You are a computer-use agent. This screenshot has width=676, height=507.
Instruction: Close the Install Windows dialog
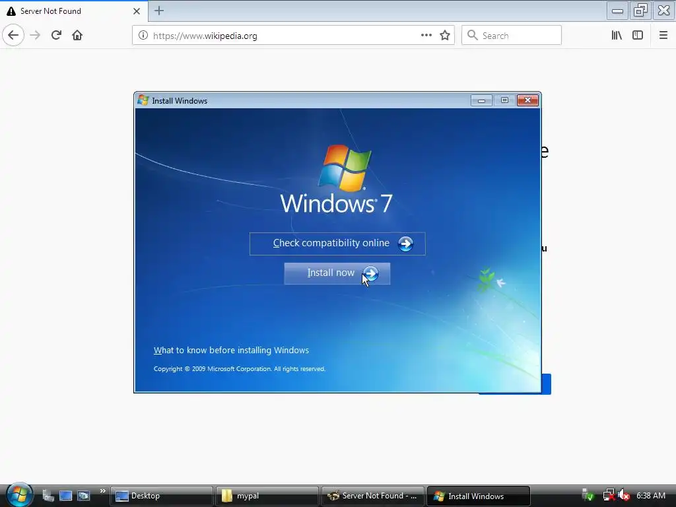click(x=527, y=100)
